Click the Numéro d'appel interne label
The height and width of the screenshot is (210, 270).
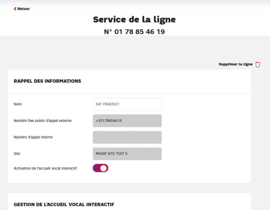click(33, 137)
